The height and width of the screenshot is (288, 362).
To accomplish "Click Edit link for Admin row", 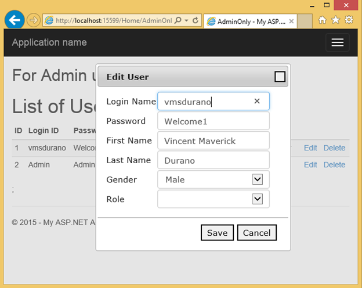I will (310, 165).
